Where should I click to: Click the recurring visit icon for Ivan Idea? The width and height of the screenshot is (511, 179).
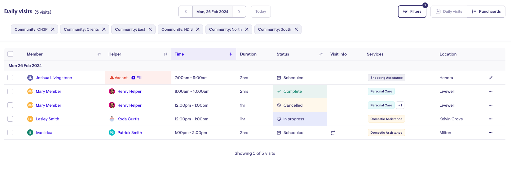[x=333, y=133]
